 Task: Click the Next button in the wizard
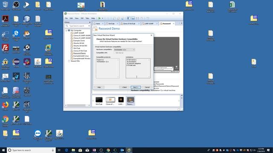(x=136, y=87)
